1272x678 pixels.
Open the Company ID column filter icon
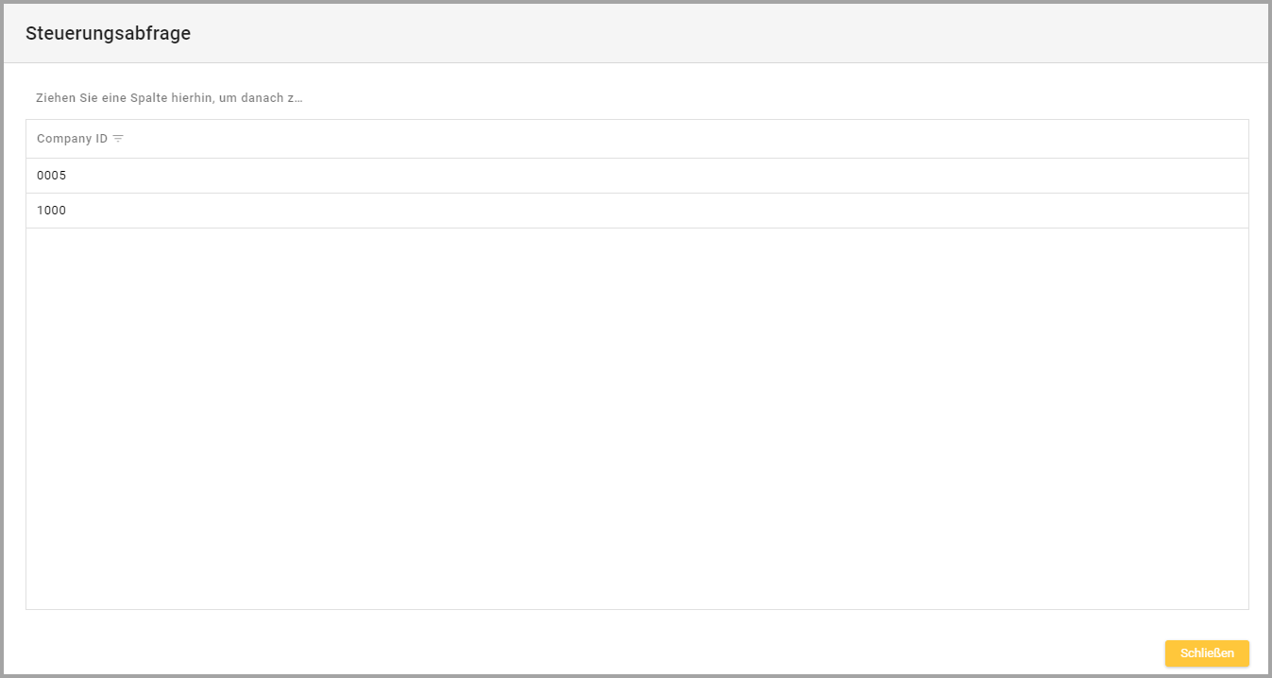coord(118,139)
